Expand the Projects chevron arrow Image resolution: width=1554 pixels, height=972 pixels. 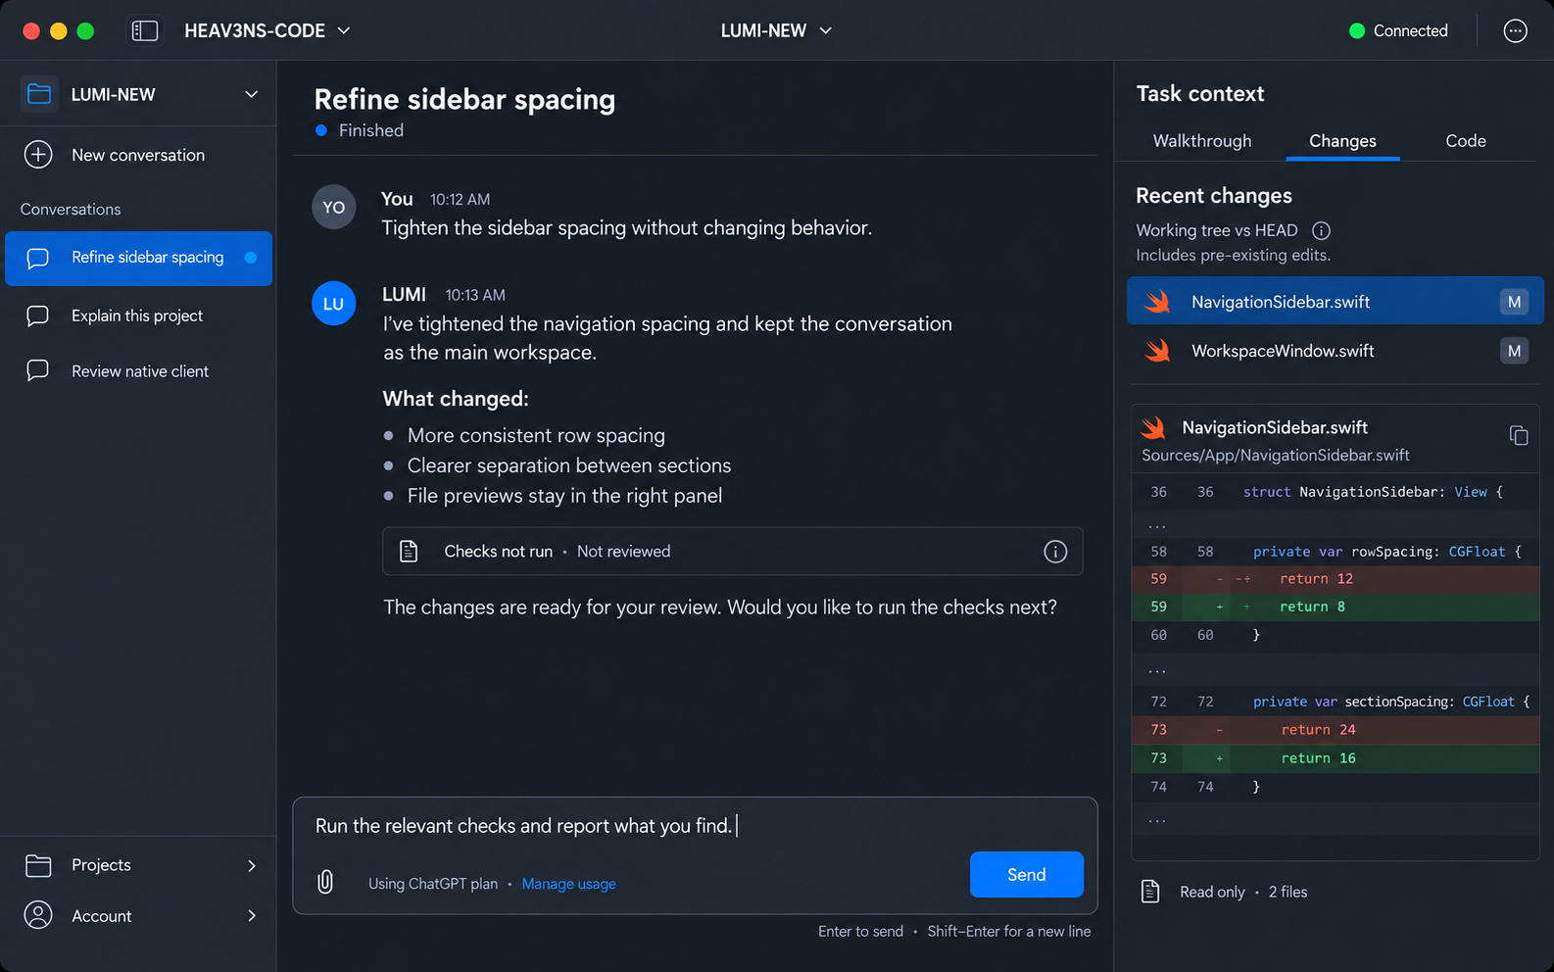click(x=252, y=865)
